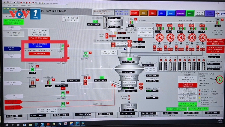Image resolution: width=225 pixels, height=127 pixels.
Task: Open the Windows Start menu
Action: tap(7, 125)
